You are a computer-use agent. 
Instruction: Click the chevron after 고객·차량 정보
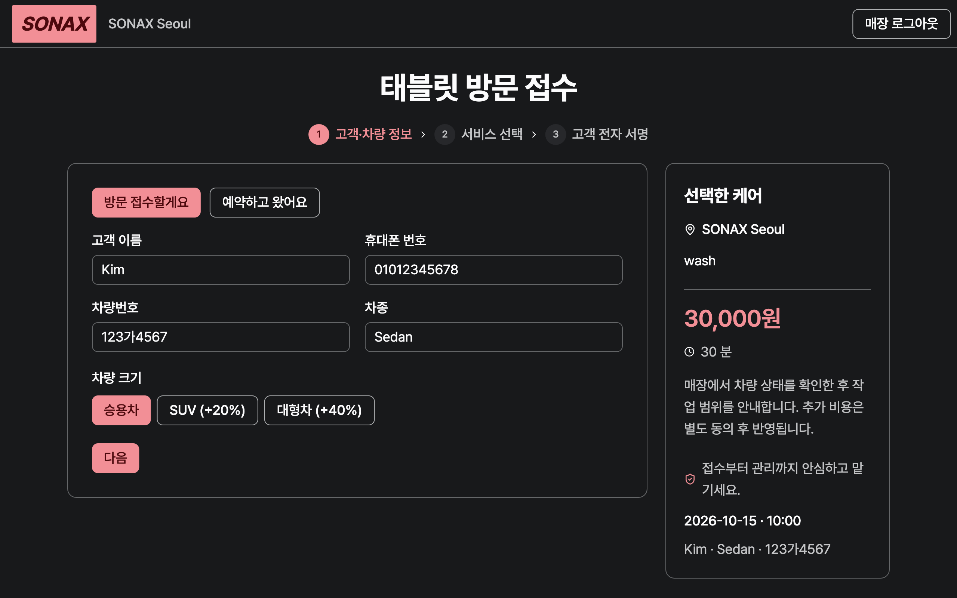(x=423, y=135)
